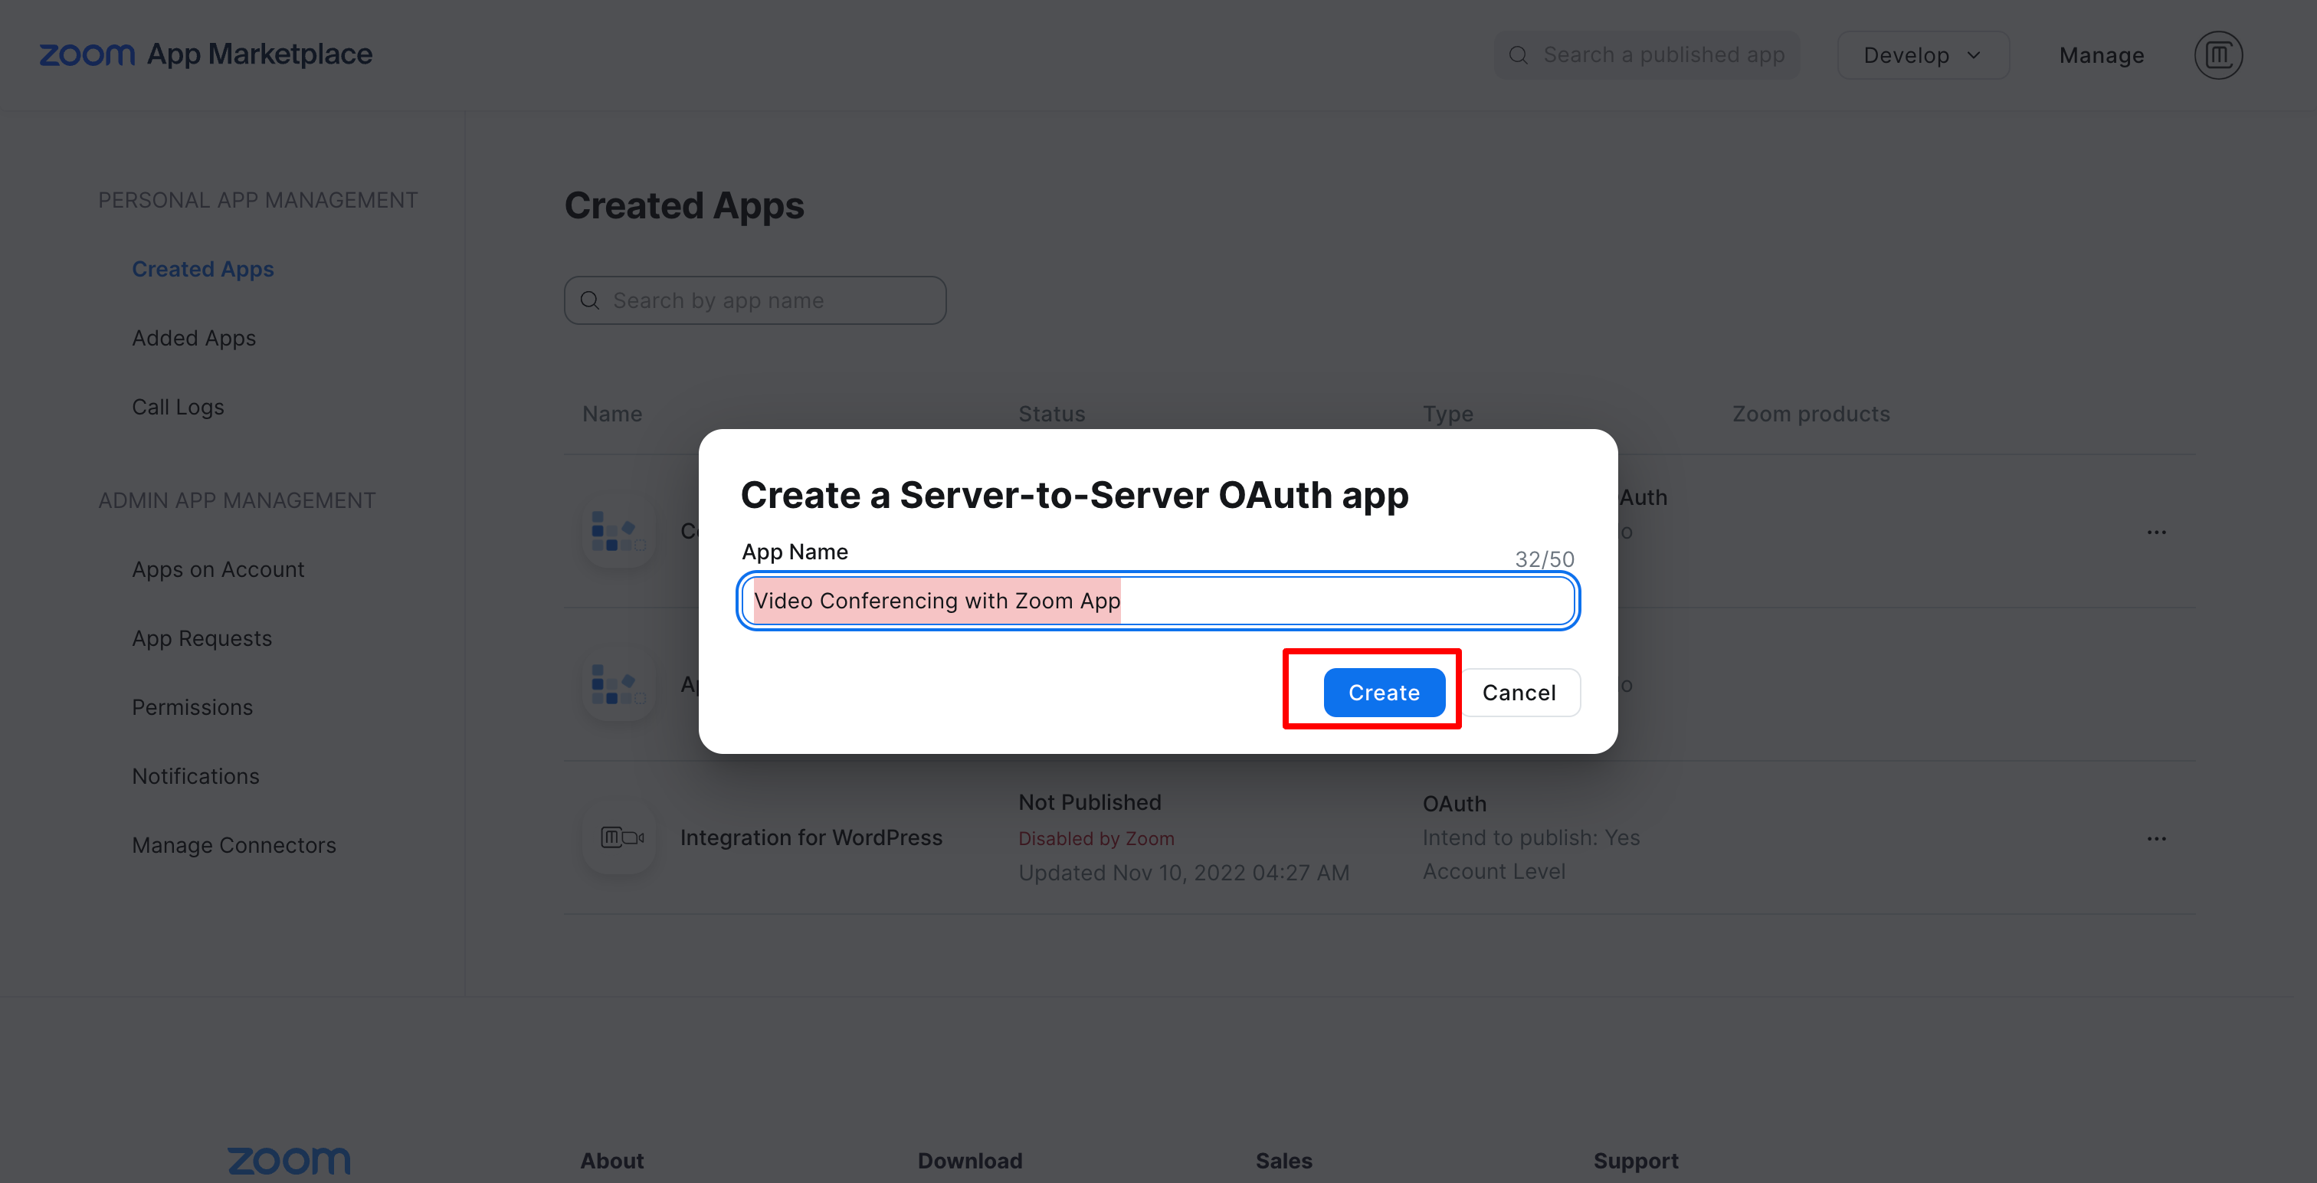Open Apps on Account page

(218, 569)
